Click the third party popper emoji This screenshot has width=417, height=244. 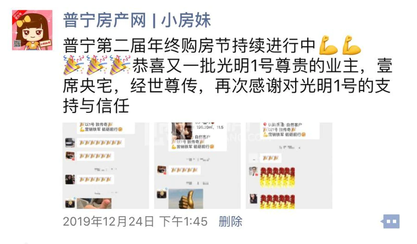pyautogui.click(x=120, y=66)
